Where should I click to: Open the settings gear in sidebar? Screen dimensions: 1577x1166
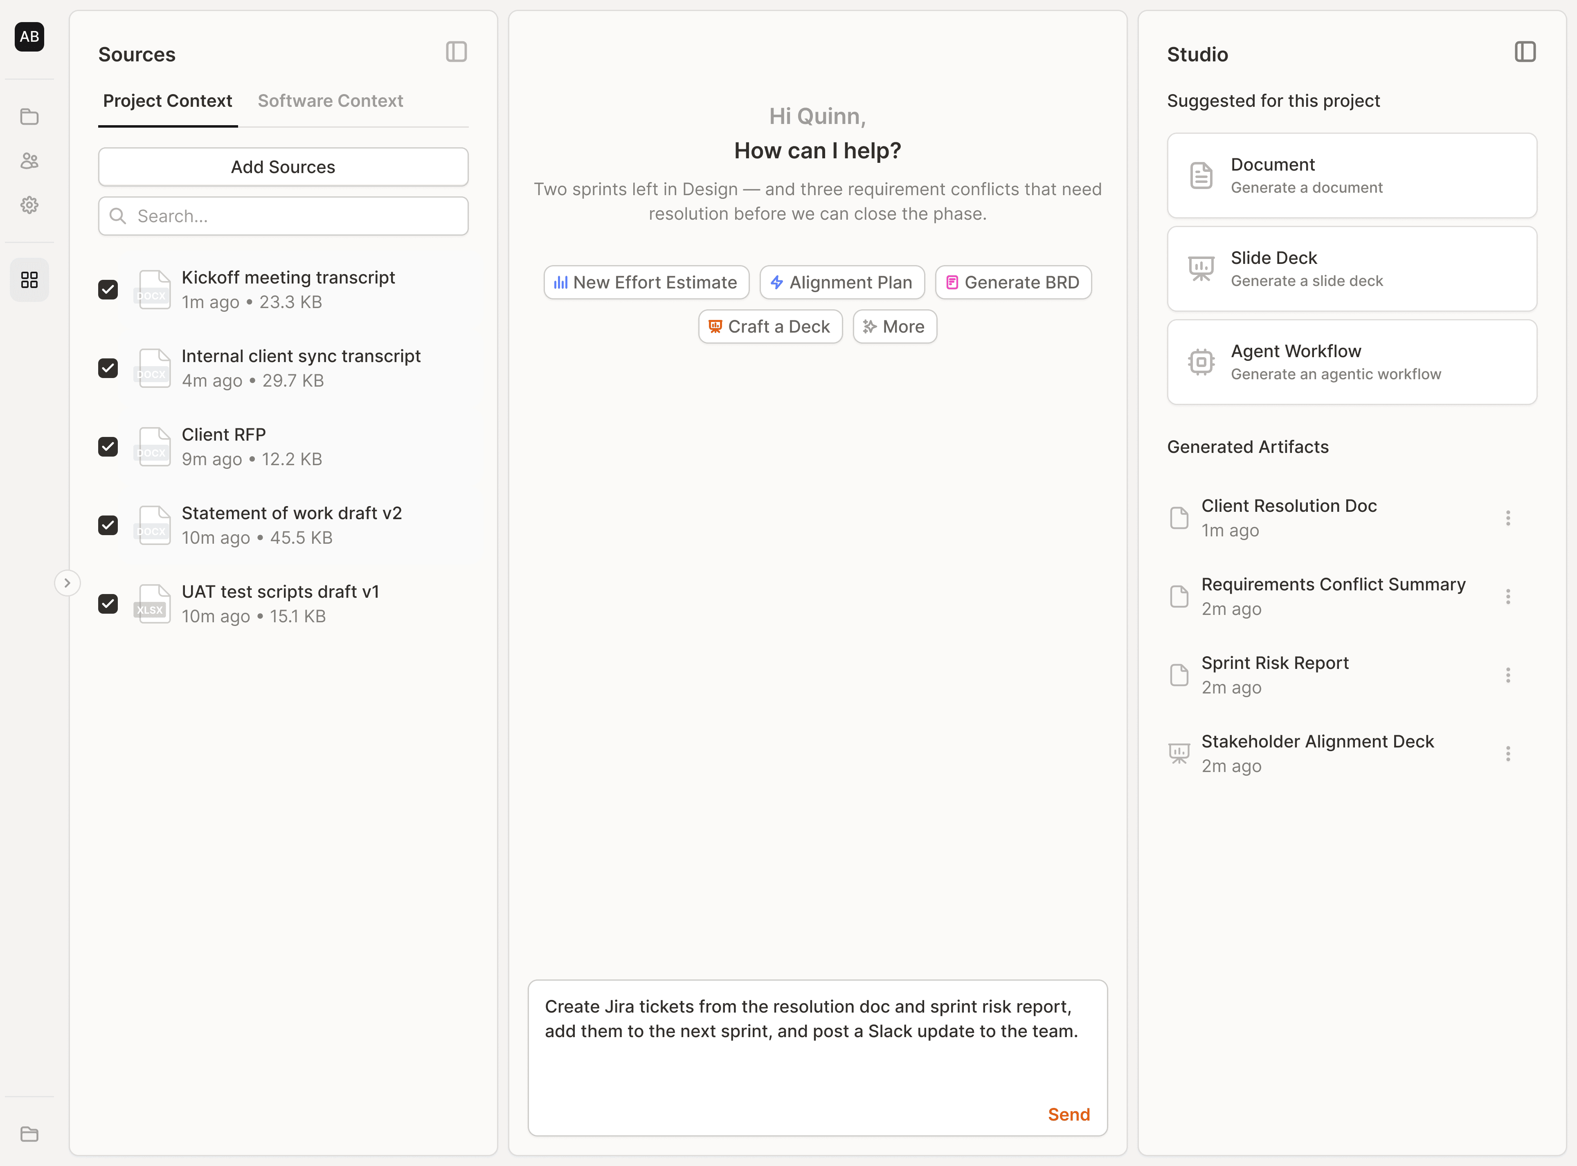pyautogui.click(x=29, y=205)
